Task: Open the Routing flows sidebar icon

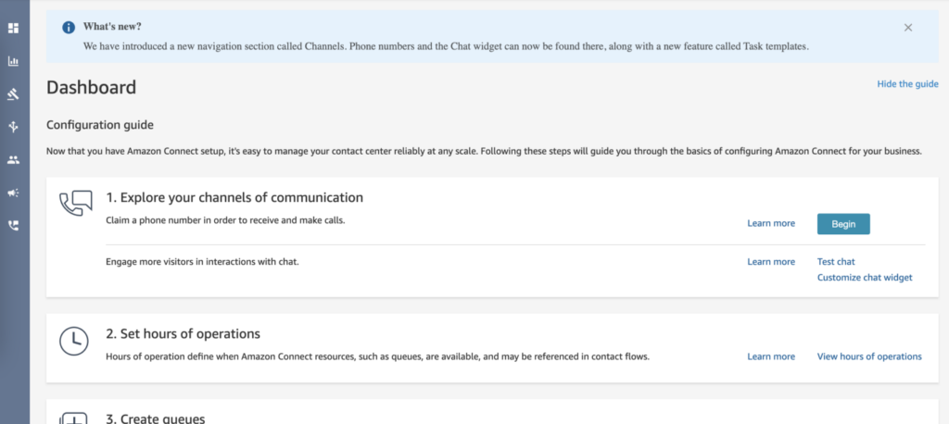Action: point(13,127)
